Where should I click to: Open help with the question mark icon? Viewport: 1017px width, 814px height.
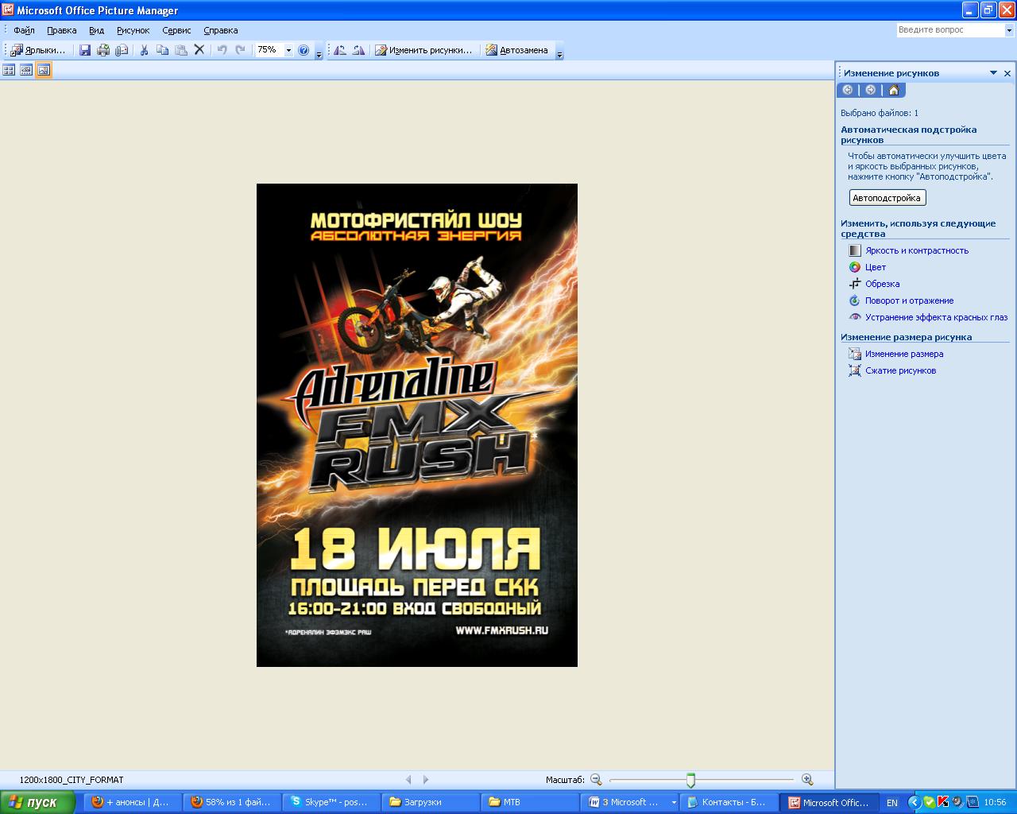pyautogui.click(x=304, y=50)
